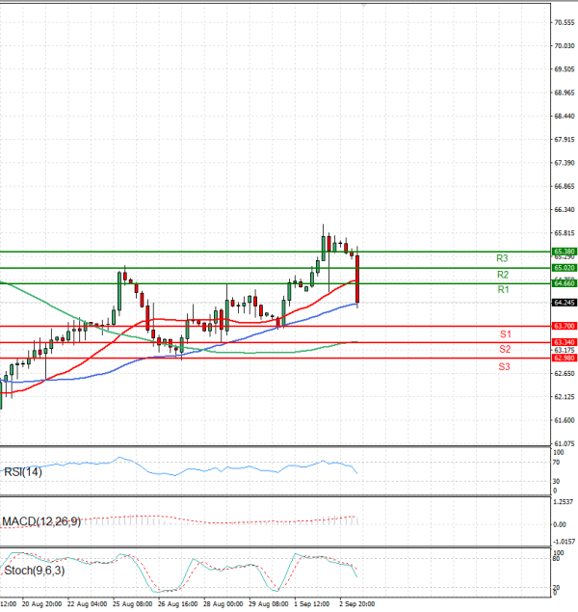Image resolution: width=578 pixels, height=612 pixels.
Task: Click the red 63.700 price tag
Action: coord(564,326)
